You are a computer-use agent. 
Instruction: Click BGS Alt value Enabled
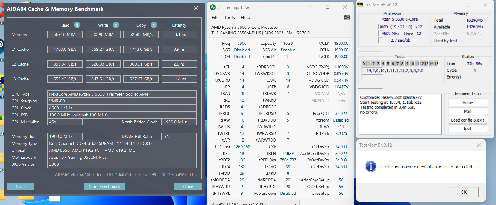click(x=288, y=50)
